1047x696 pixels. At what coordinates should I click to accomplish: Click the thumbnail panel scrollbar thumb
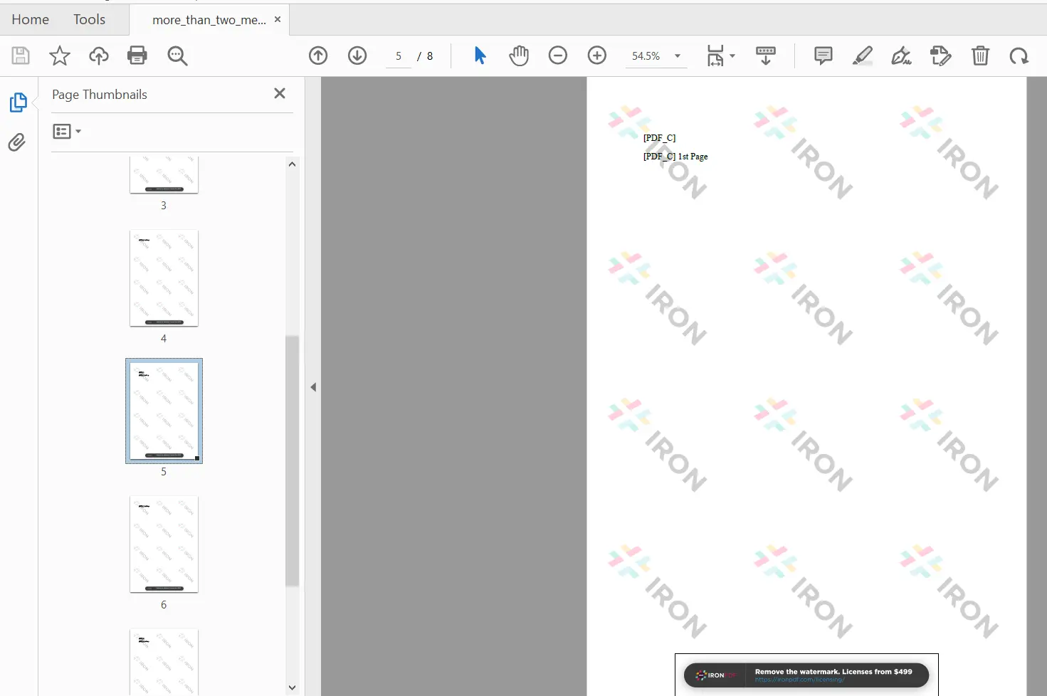pos(292,461)
